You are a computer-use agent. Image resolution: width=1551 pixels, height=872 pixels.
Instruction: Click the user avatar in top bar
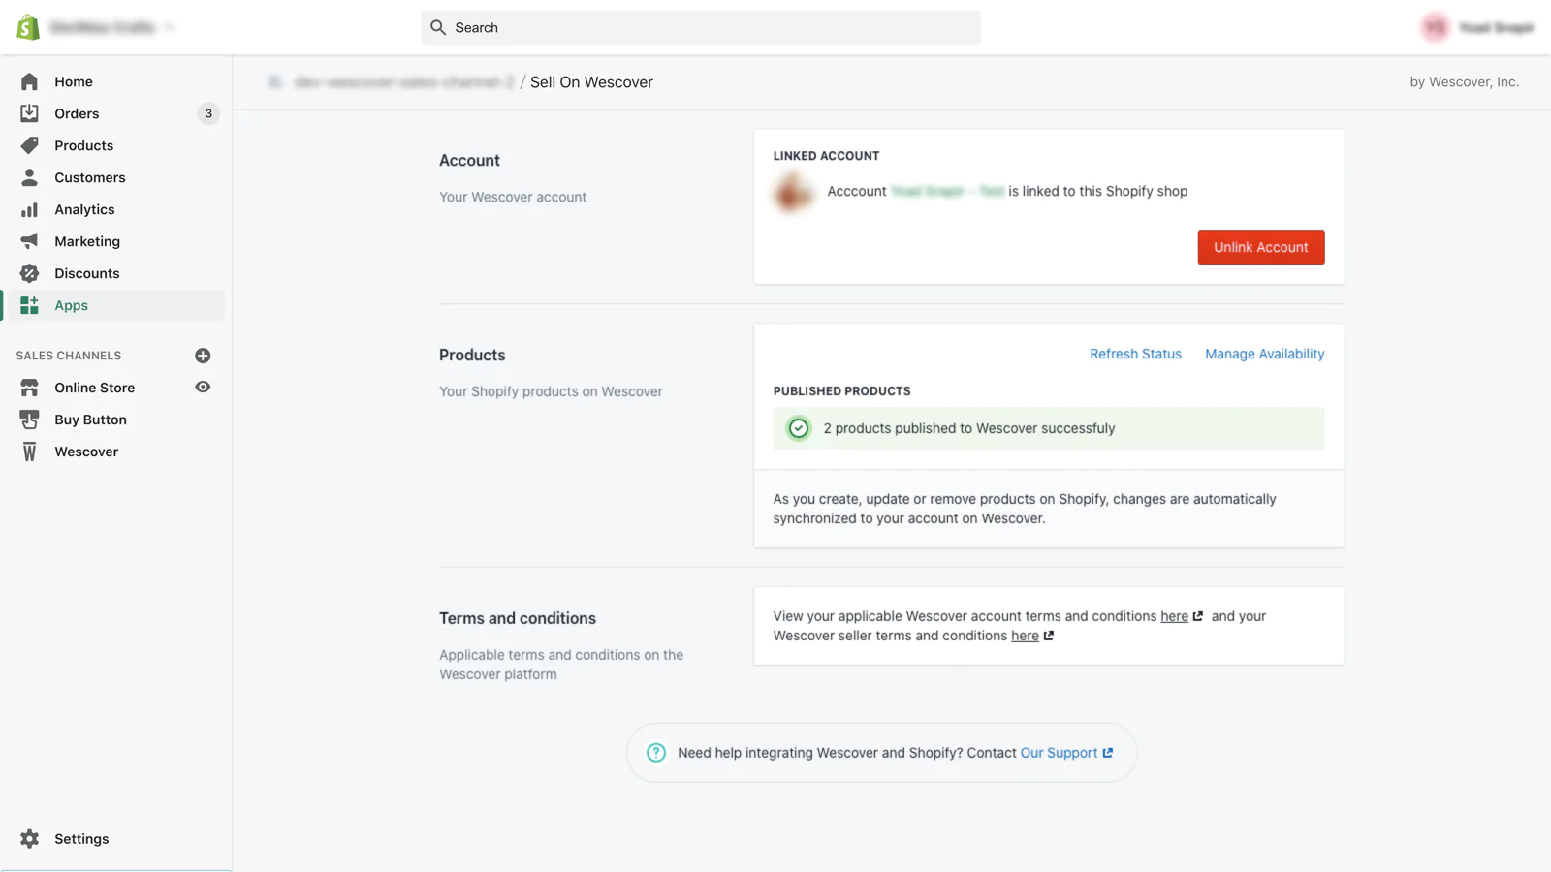point(1435,27)
